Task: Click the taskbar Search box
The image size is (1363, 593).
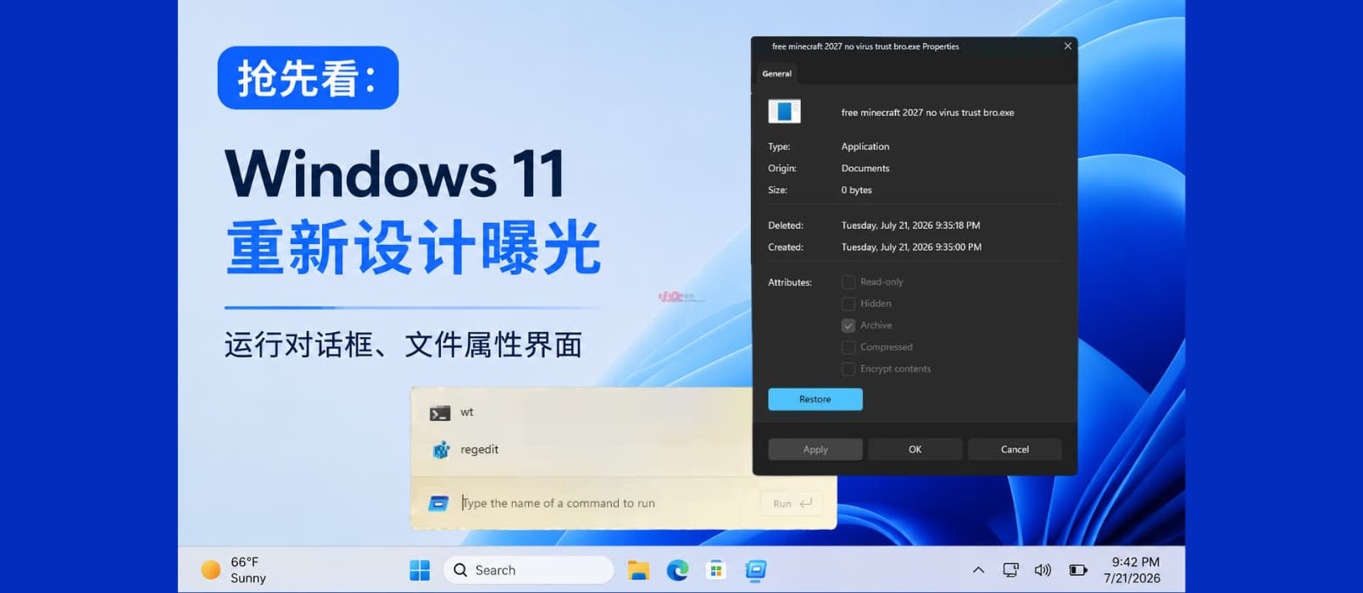Action: [x=528, y=570]
